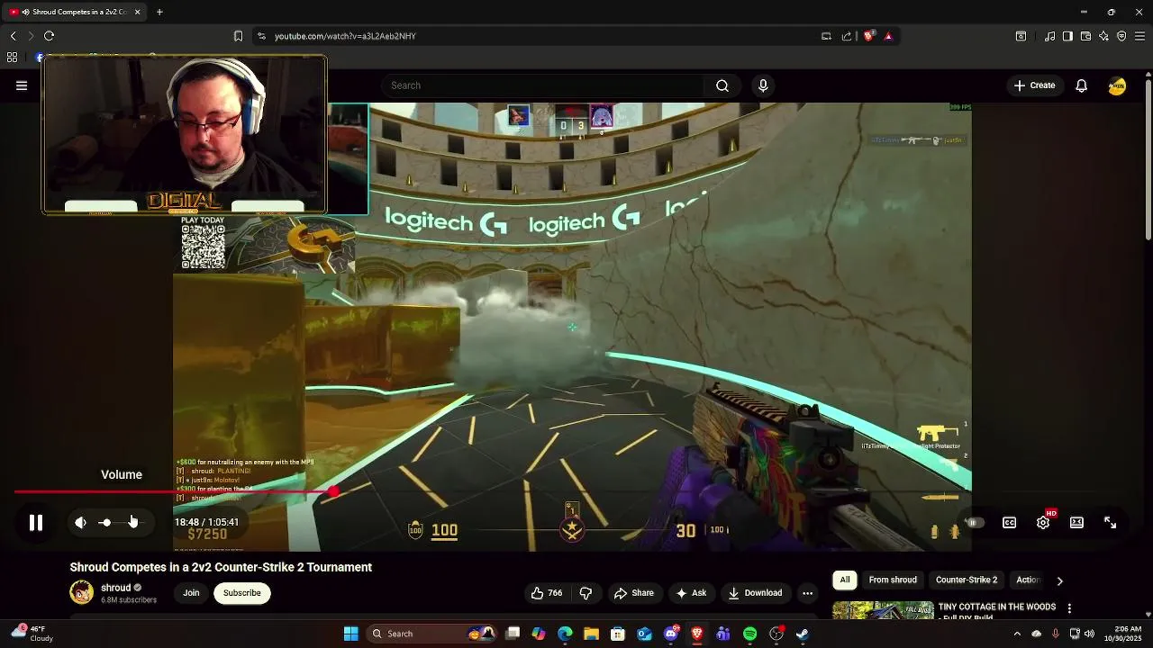This screenshot has height=648, width=1153.
Task: Open Spotify from the taskbar
Action: point(749,634)
